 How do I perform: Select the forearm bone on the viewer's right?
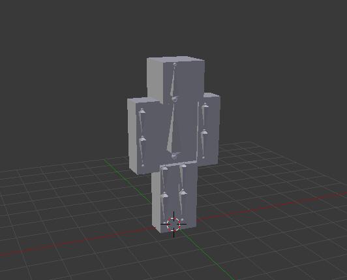pos(204,144)
